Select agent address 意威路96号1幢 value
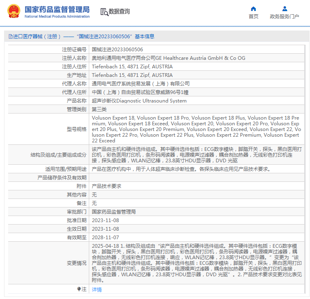 tap(140, 92)
